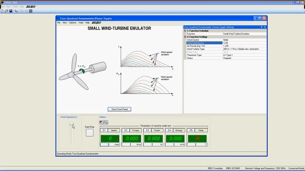Click the Save disk icon in LVDAC toolbar
This screenshot has width=305, height=171.
click(11, 11)
